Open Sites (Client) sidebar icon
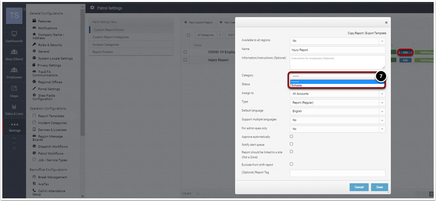Viewport: 436px width, 201px height. click(x=14, y=52)
